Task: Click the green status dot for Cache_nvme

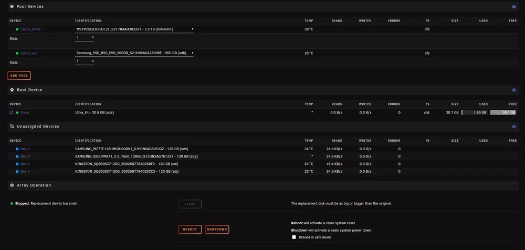Action: tap(17, 29)
